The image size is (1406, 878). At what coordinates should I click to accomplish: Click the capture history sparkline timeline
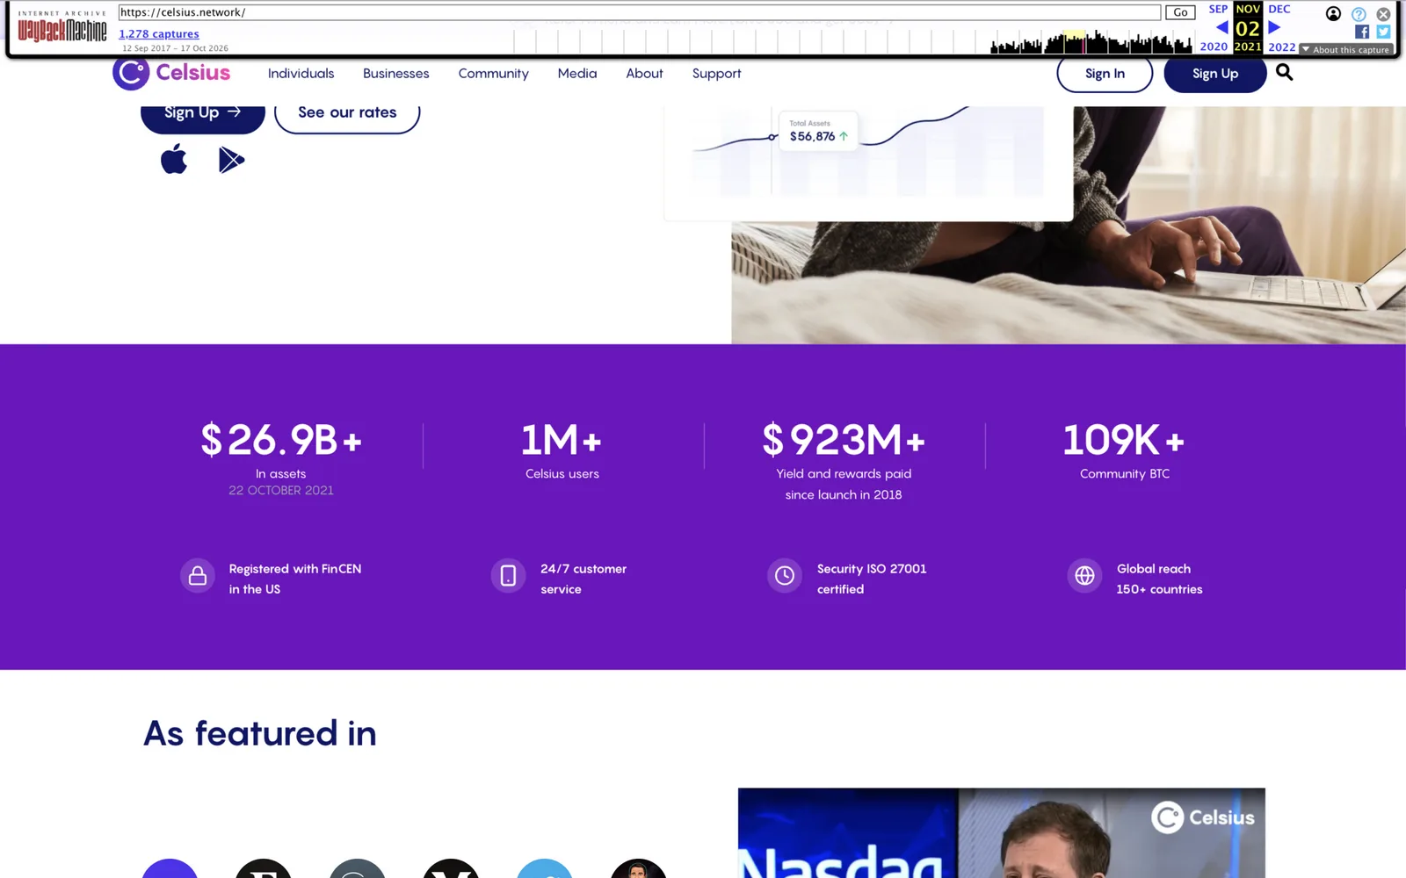852,41
